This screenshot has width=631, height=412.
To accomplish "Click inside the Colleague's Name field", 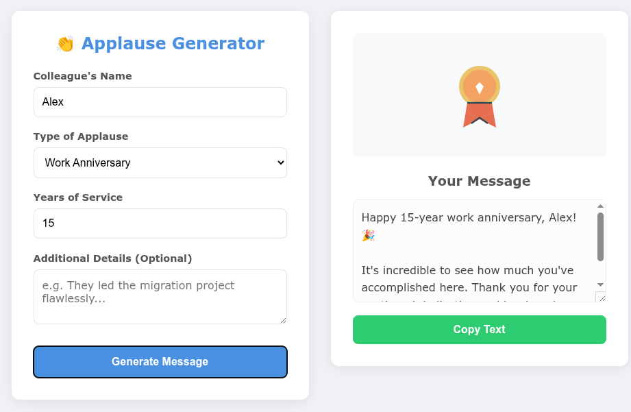I will [160, 101].
